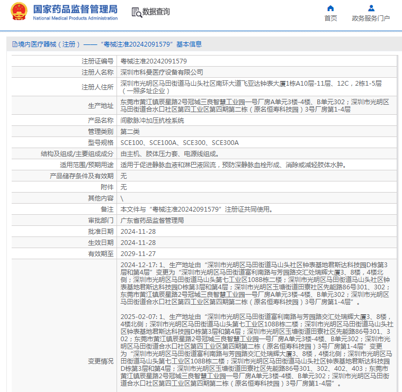Click product name 间歇脉冲加压抗栓系统

pyautogui.click(x=153, y=120)
